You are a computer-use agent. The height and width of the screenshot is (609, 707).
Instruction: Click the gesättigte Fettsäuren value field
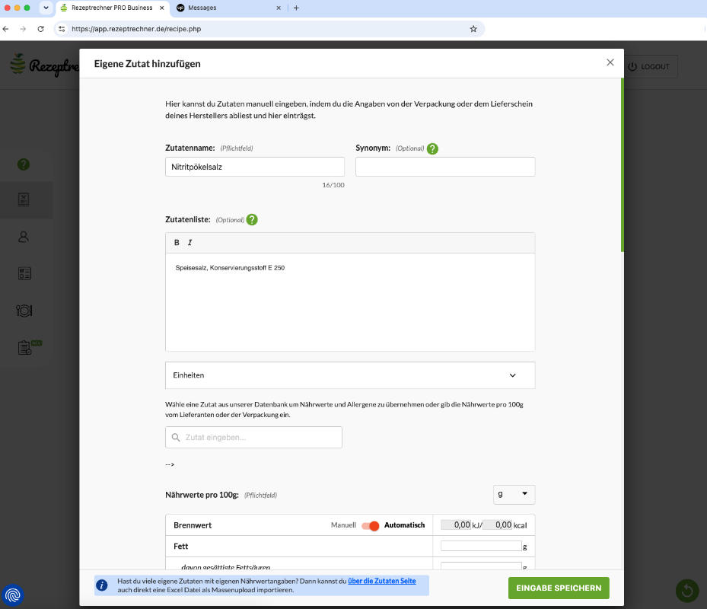coord(481,566)
